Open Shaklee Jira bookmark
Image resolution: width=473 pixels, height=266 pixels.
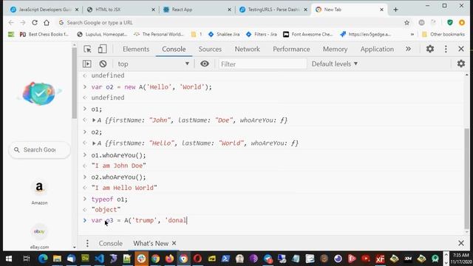point(224,35)
